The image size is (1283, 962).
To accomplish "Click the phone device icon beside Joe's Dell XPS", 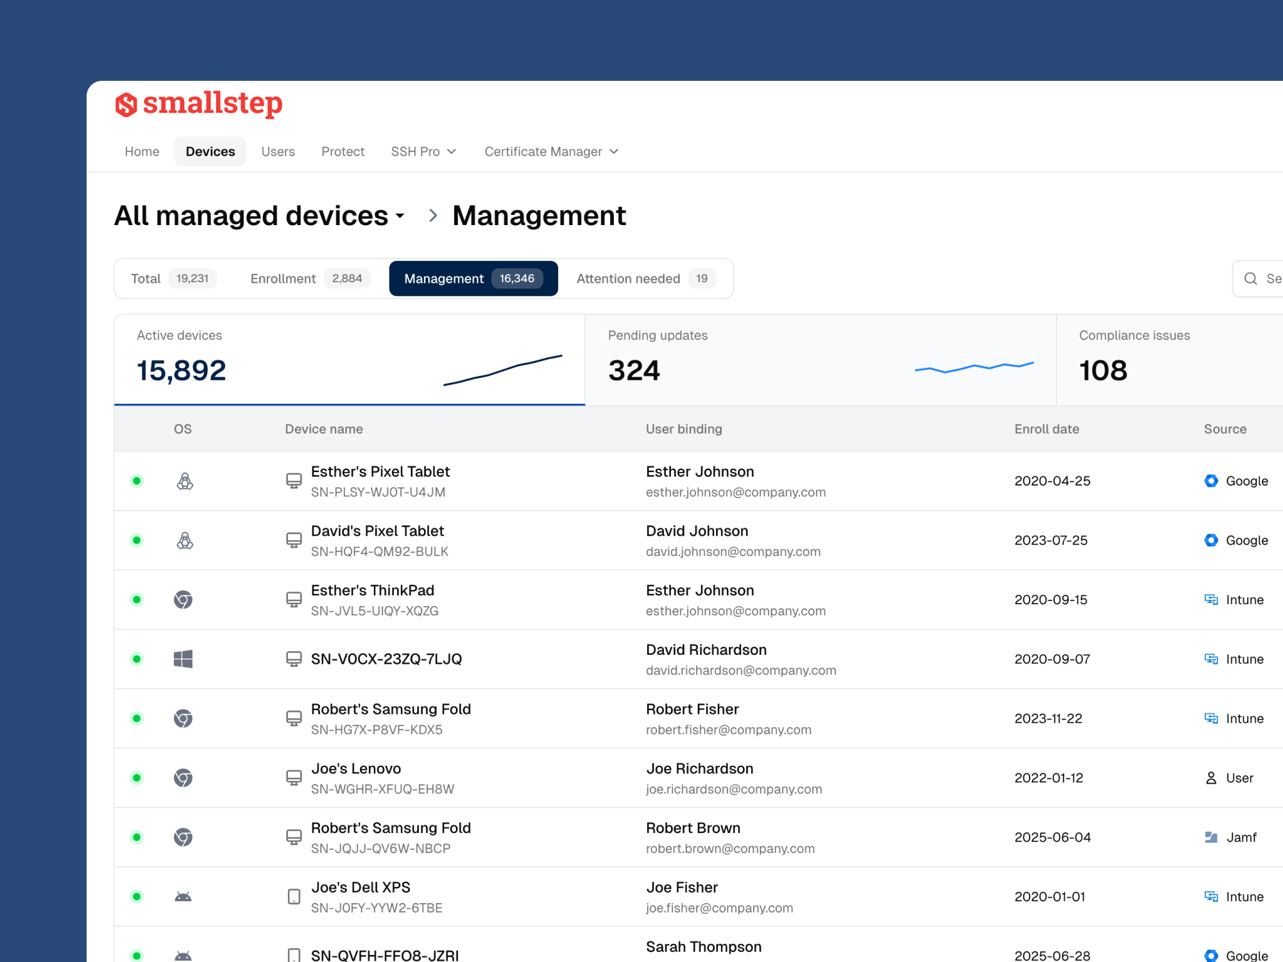I will point(294,897).
